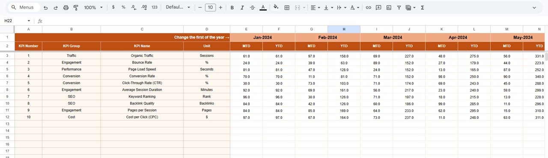
Task: Select the KPI Number header cell
Action: pos(29,46)
